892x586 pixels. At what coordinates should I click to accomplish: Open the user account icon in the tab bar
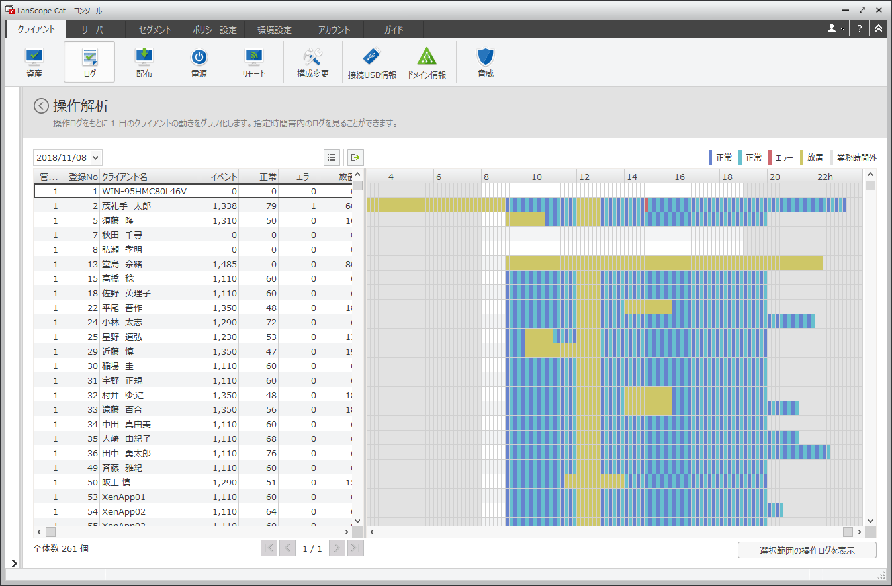pos(832,29)
